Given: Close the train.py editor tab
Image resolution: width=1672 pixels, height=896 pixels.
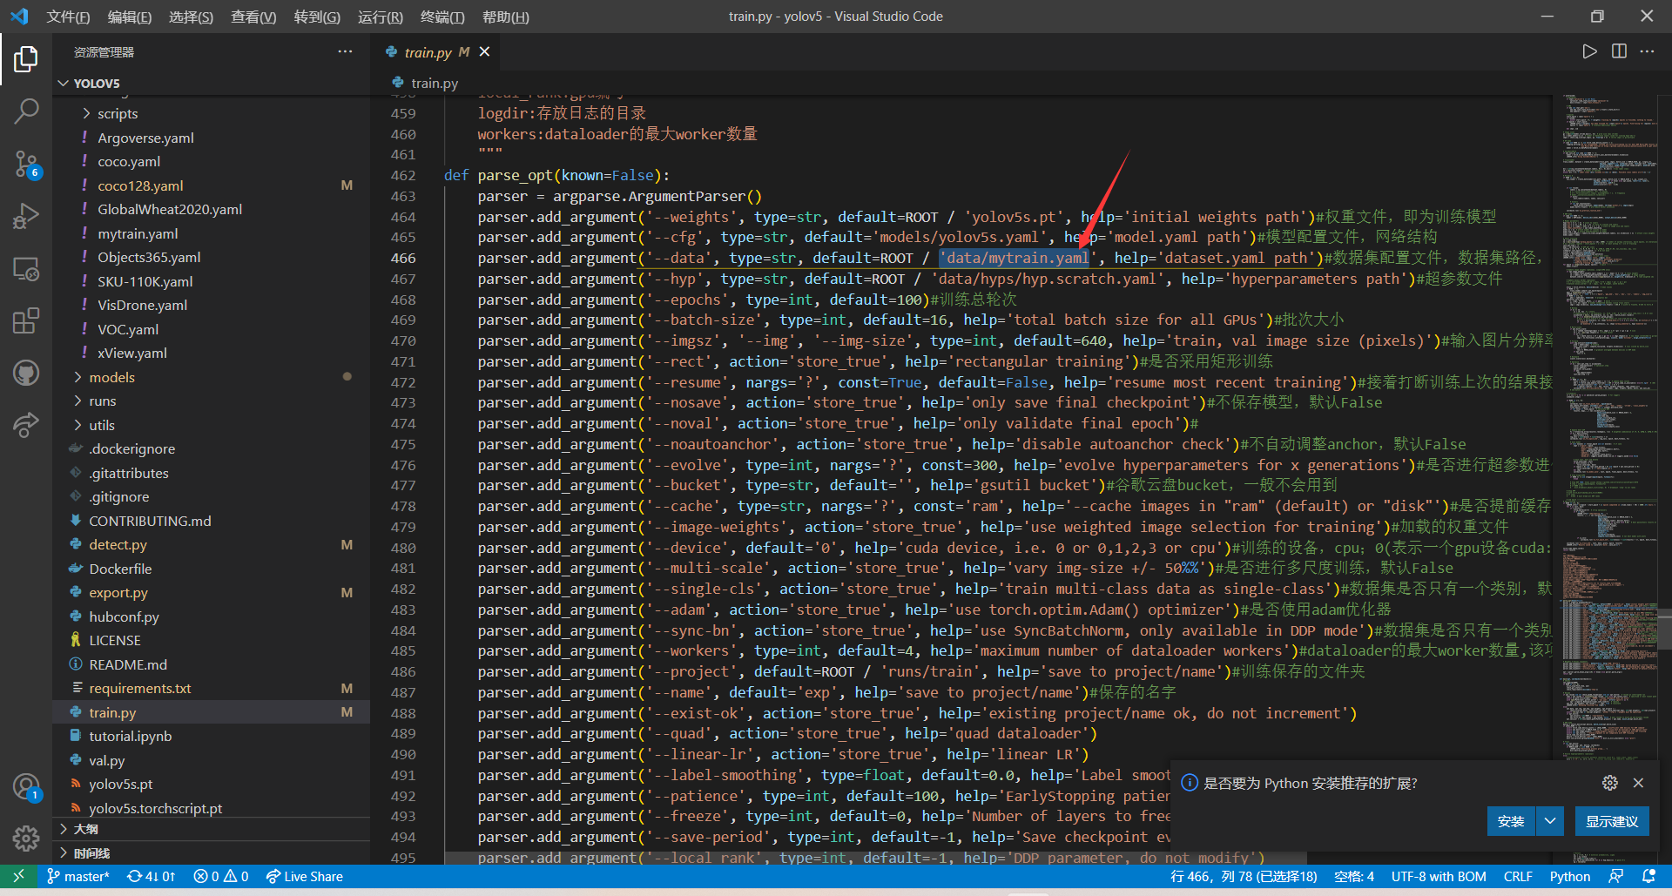Looking at the screenshot, I should click(484, 52).
